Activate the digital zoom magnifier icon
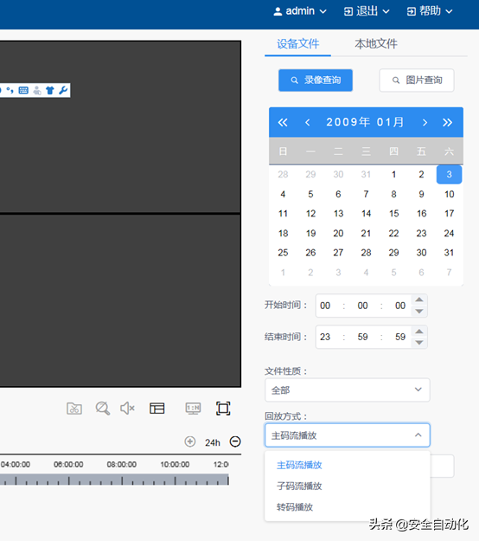This screenshot has height=541, width=479. click(x=103, y=409)
